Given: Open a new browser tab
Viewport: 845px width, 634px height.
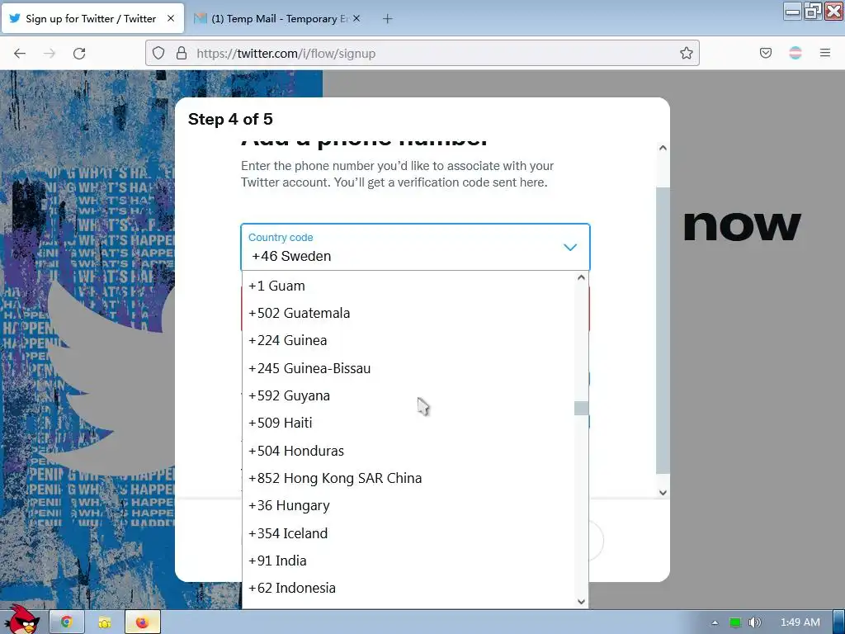Looking at the screenshot, I should pyautogui.click(x=388, y=19).
